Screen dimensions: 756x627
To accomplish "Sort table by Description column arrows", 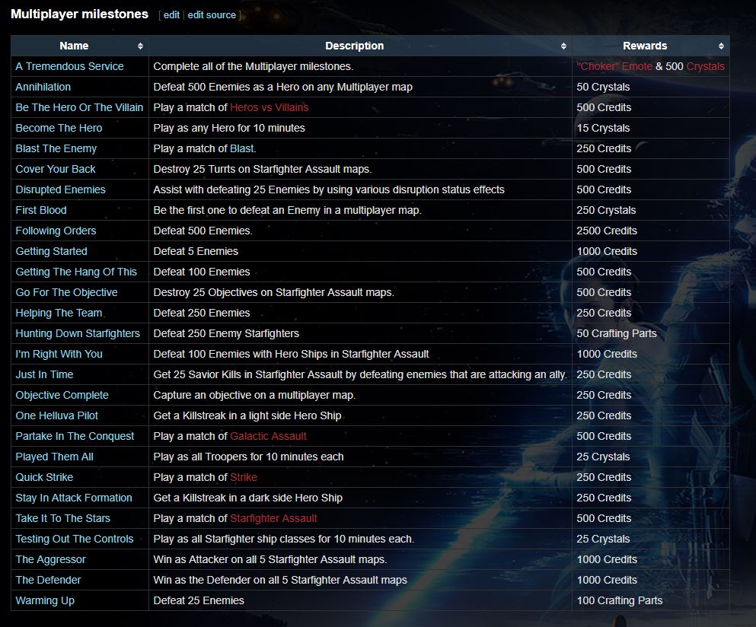I will pos(563,46).
